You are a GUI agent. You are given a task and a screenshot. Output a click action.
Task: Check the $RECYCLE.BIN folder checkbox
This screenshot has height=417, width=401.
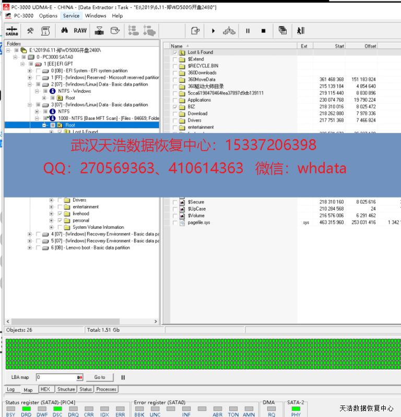point(175,66)
